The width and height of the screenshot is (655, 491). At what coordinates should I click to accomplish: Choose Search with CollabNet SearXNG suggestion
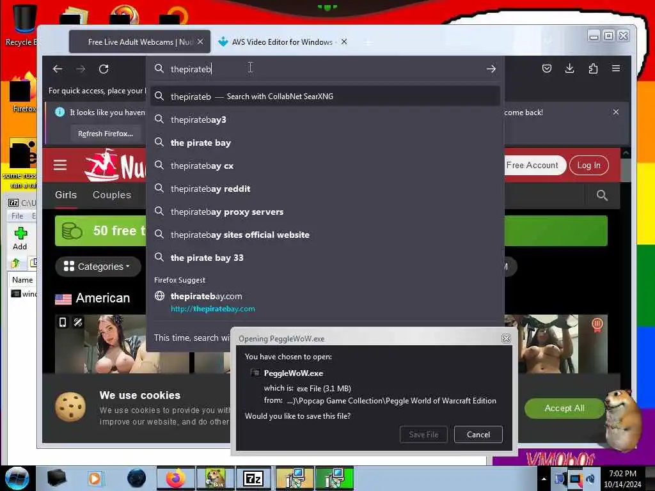(325, 97)
